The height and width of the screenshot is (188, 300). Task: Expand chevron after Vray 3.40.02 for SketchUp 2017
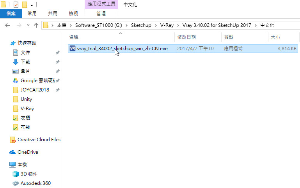[256, 25]
